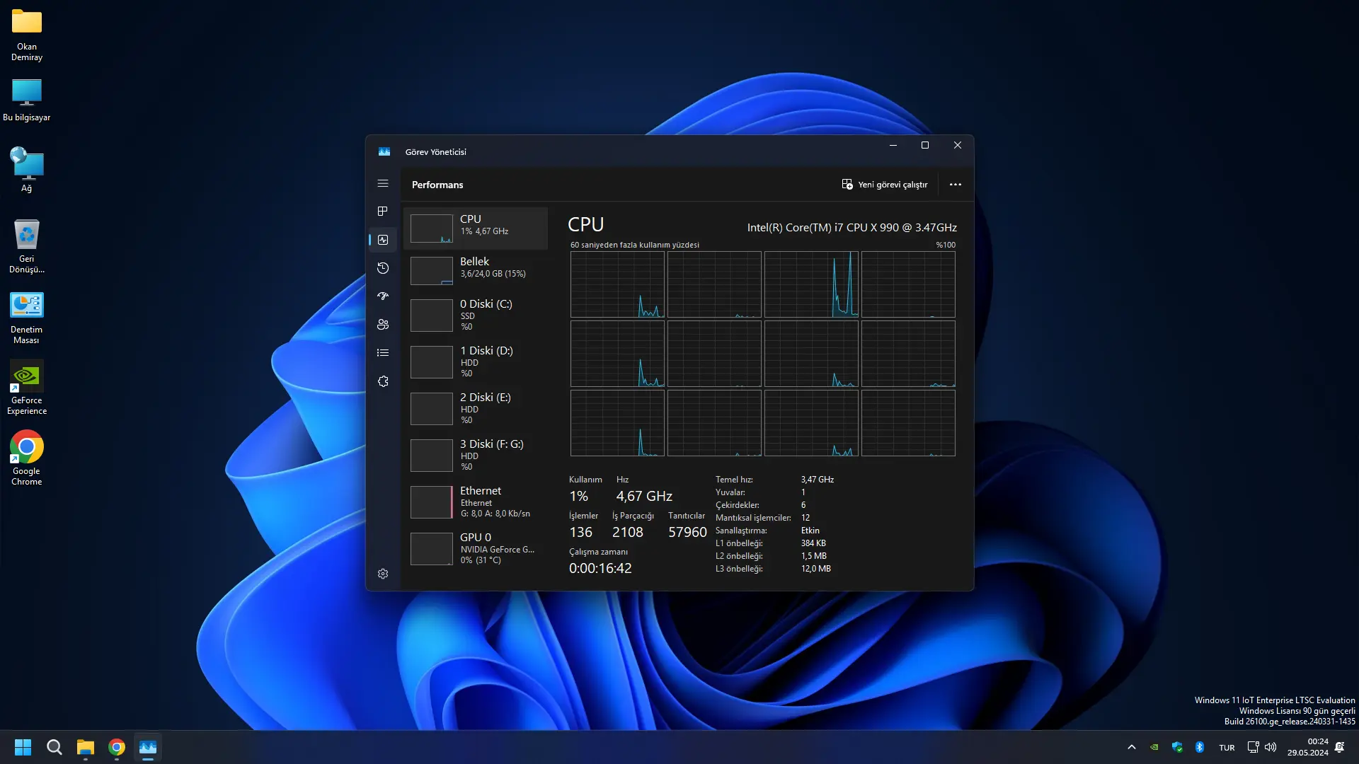1359x764 pixels.
Task: Open the Services page in the sidebar
Action: (383, 381)
